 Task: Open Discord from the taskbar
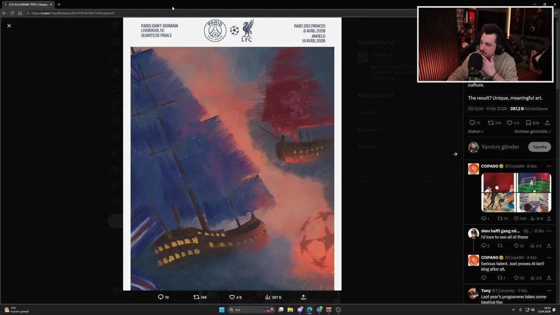tap(300, 310)
